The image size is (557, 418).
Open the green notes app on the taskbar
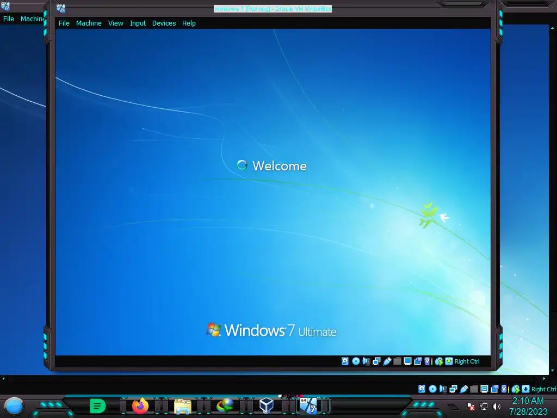(x=98, y=405)
